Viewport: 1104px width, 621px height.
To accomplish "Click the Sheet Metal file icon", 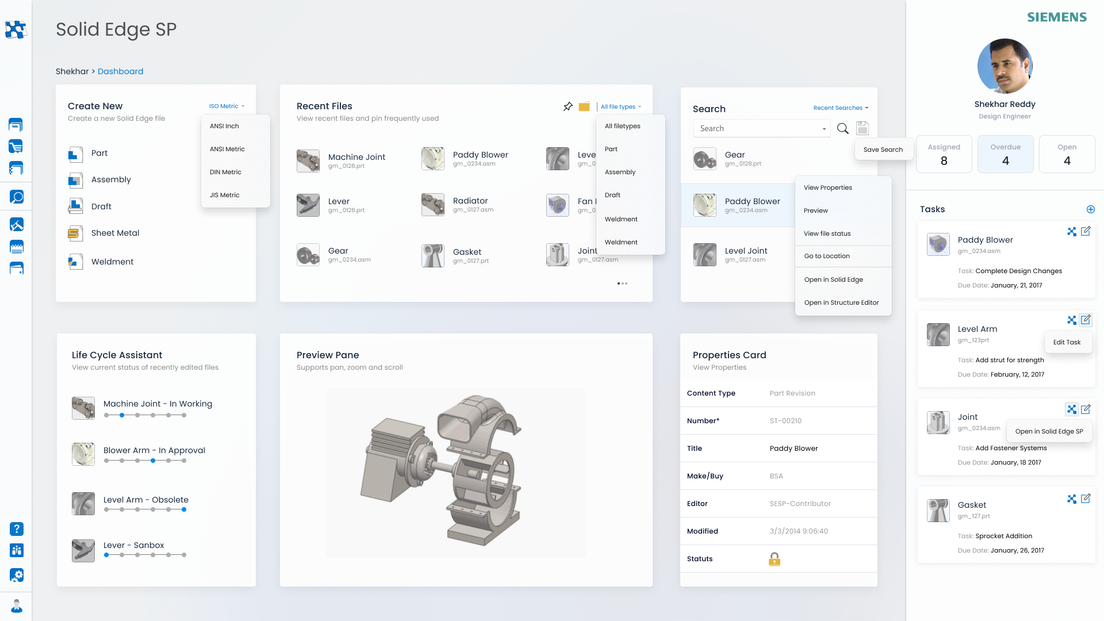I will pyautogui.click(x=75, y=233).
